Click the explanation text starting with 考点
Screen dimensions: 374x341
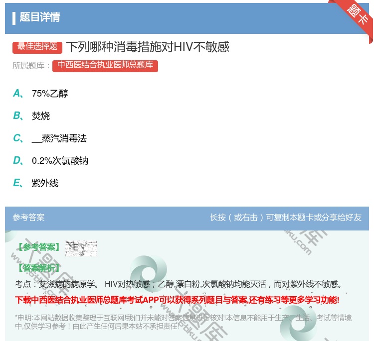[179, 284]
